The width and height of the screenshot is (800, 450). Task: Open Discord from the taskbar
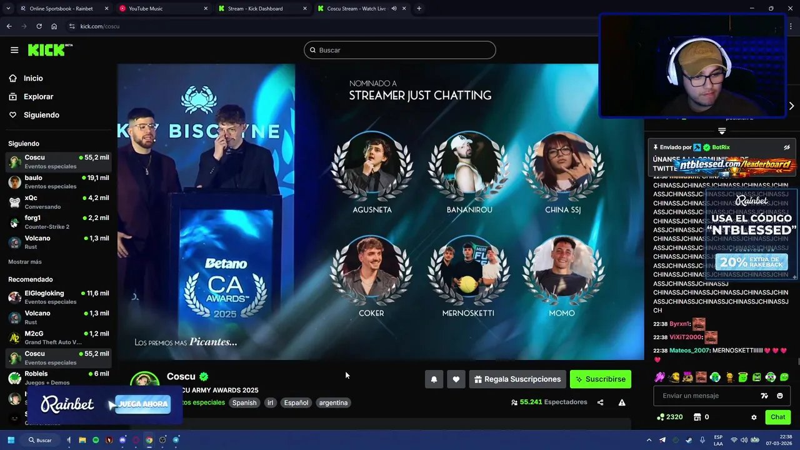122,440
